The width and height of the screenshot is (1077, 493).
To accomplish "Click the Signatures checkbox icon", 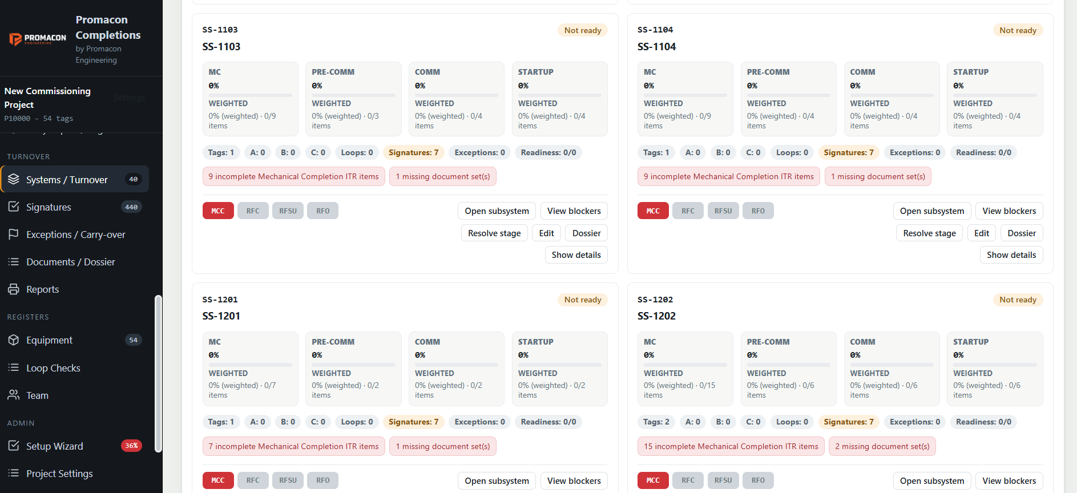I will (x=14, y=207).
